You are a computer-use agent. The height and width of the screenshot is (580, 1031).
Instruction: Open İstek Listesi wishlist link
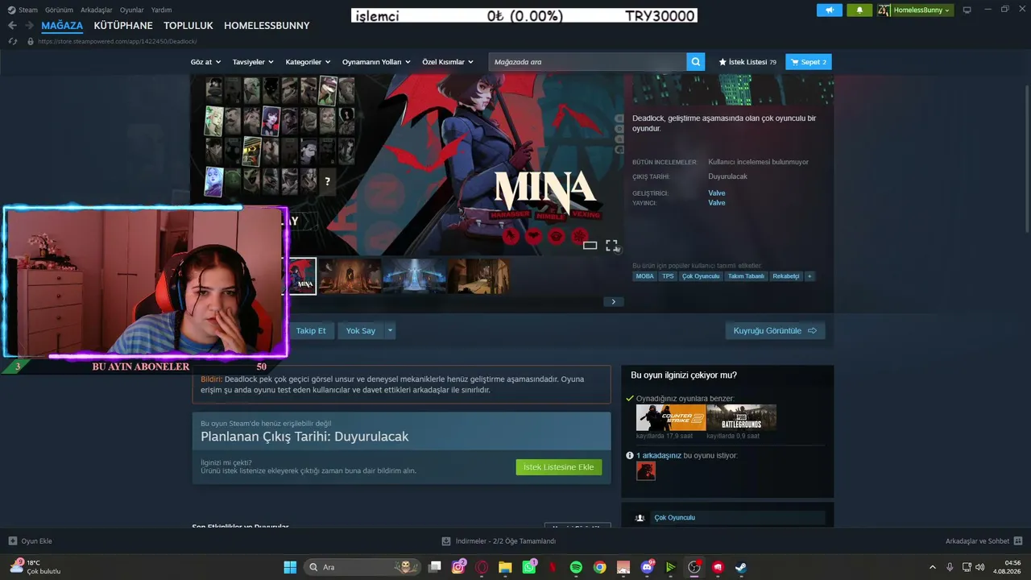coord(747,62)
